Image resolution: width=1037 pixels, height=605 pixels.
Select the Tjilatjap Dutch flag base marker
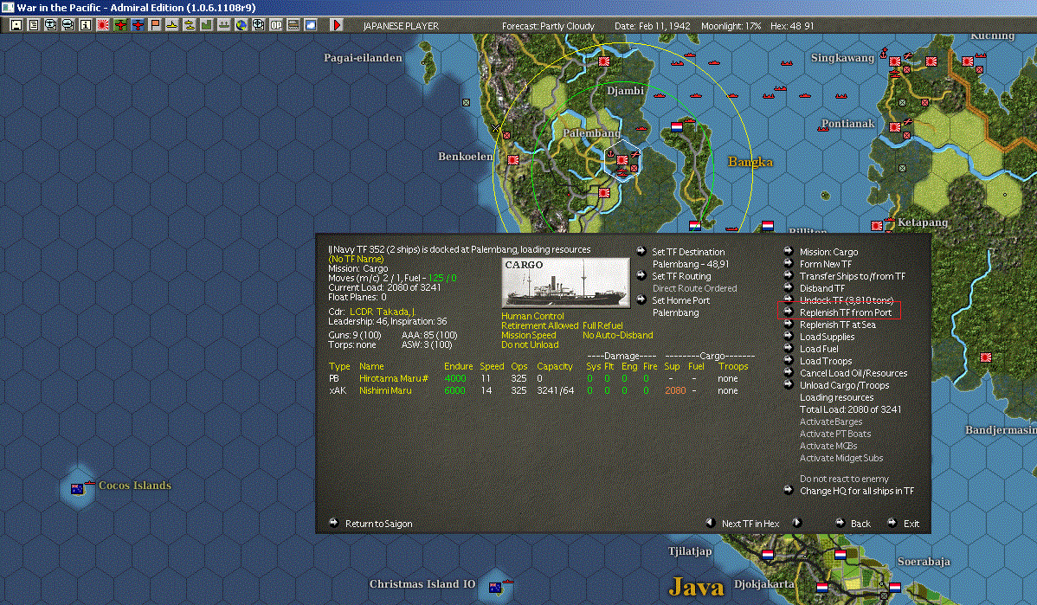pos(767,554)
